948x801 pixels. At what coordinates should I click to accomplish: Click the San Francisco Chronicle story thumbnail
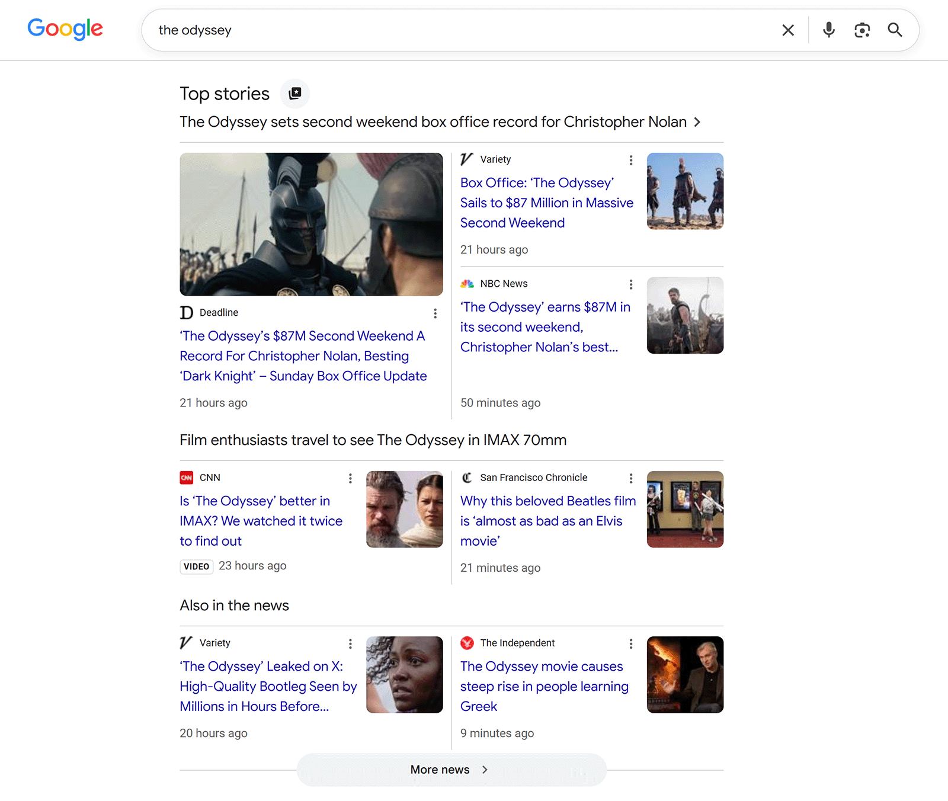685,509
